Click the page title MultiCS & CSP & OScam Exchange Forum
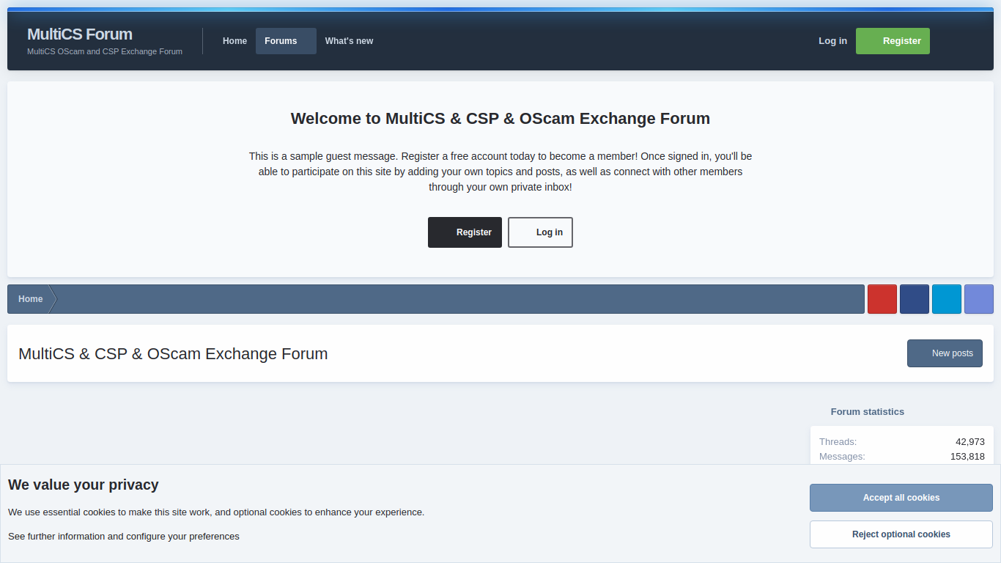1001x563 pixels. (x=173, y=353)
